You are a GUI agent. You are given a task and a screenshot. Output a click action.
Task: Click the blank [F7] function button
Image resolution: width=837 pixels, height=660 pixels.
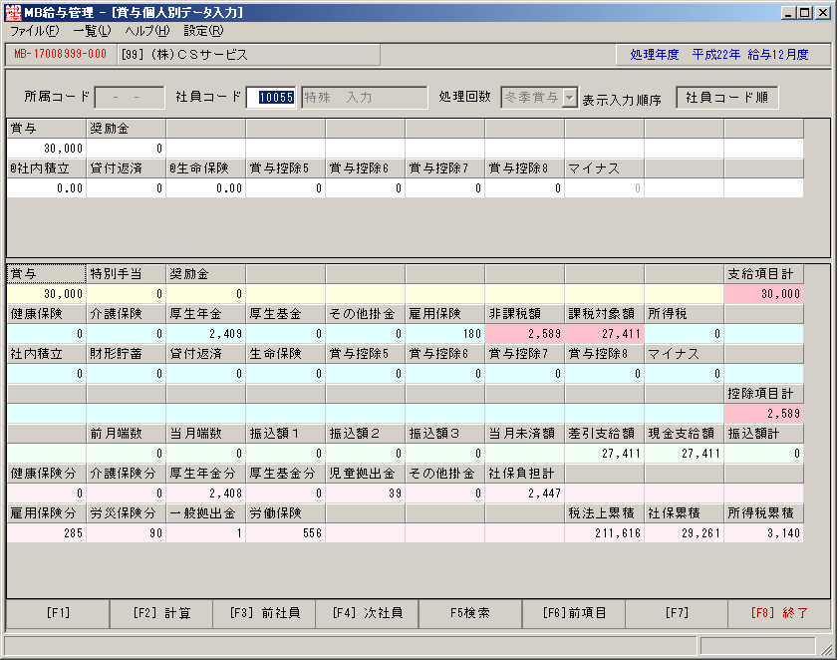(x=677, y=613)
